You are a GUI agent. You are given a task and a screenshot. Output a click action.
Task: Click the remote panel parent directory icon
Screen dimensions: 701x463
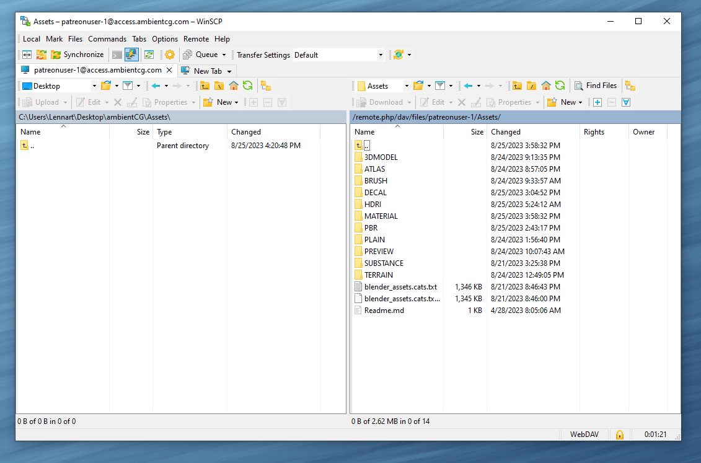(x=517, y=86)
